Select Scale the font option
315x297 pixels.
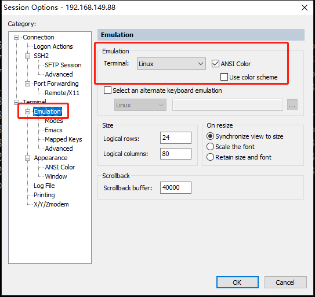[210, 147]
